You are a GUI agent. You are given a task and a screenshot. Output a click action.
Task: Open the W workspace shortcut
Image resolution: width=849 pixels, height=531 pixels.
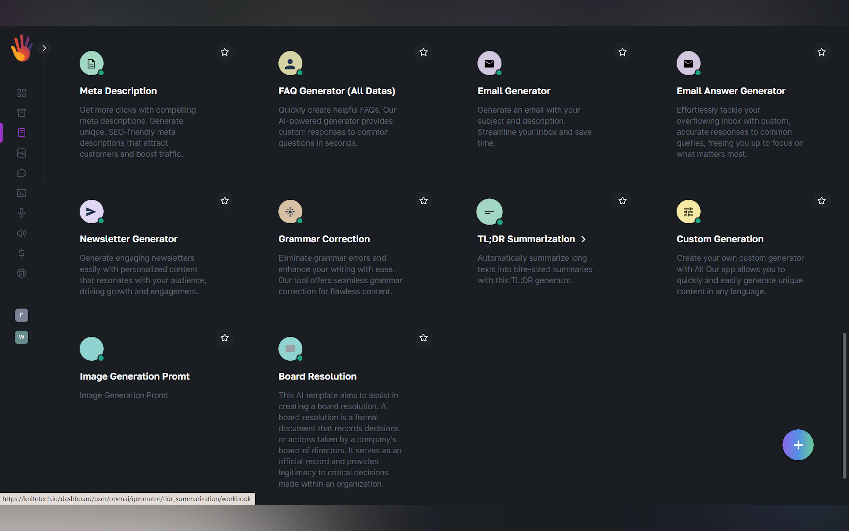pos(21,337)
